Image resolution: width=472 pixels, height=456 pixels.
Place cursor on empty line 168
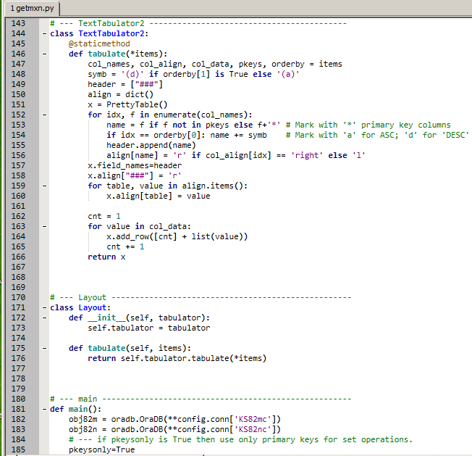tap(217, 277)
